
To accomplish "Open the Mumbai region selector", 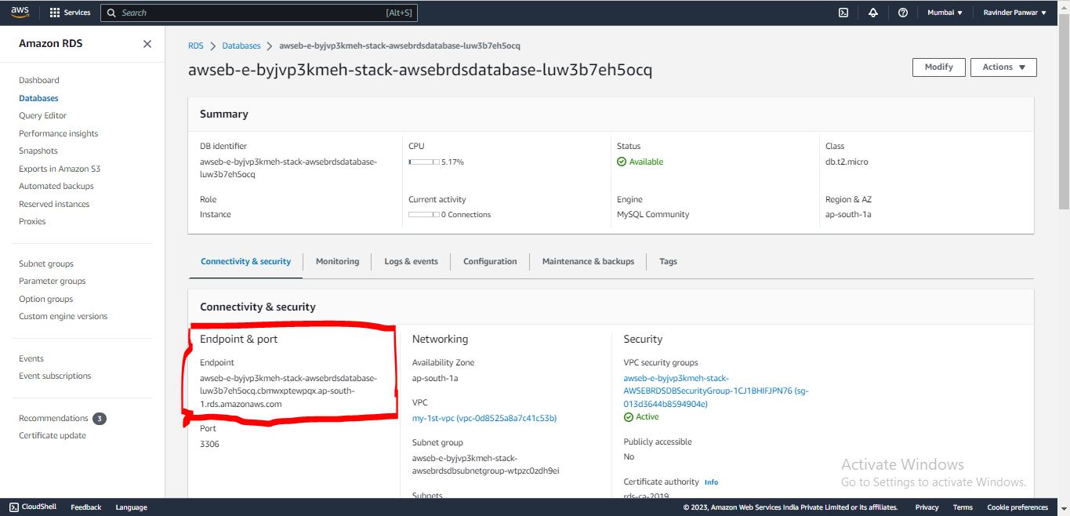I will 945,13.
